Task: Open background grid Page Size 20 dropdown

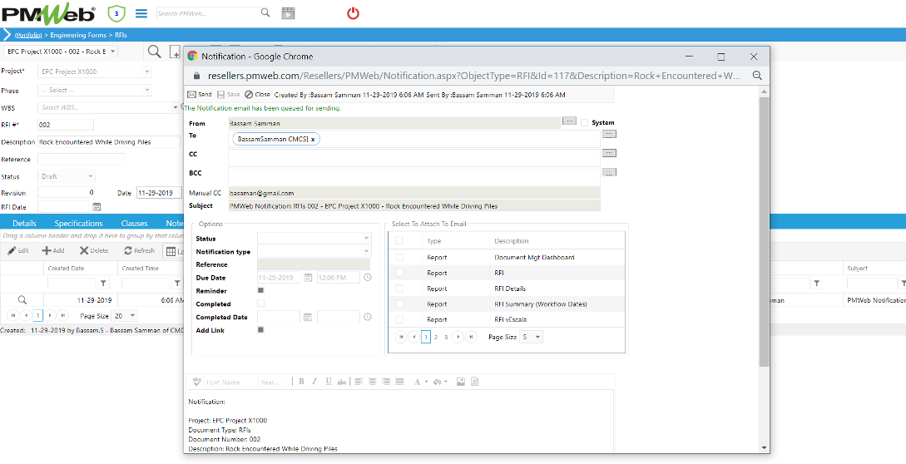Action: (133, 315)
